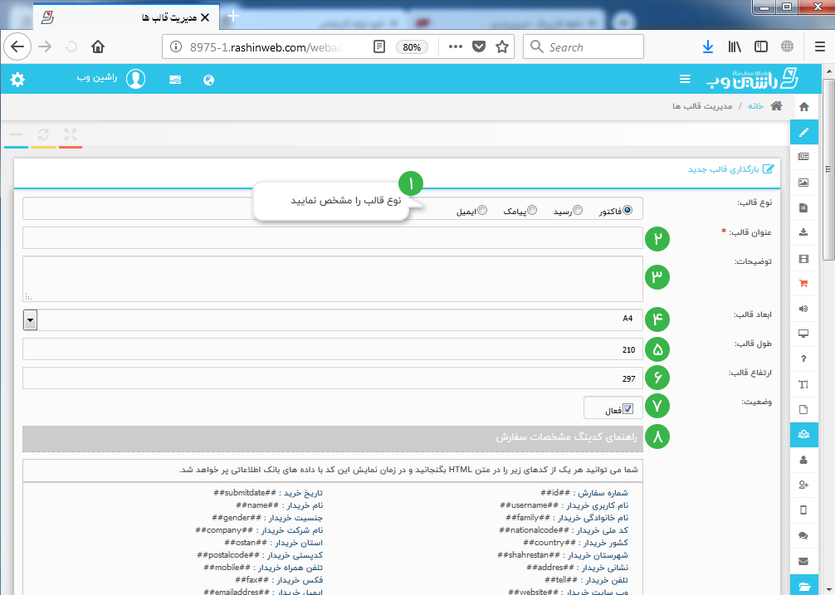Viewport: 835px width, 595px height.
Task: Close the مدیریت قالب ها tab
Action: tap(205, 17)
